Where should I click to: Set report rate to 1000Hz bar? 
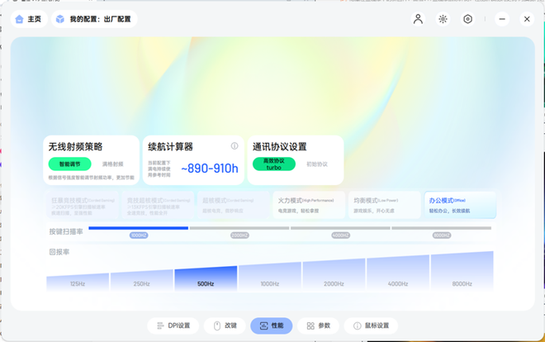(269, 278)
